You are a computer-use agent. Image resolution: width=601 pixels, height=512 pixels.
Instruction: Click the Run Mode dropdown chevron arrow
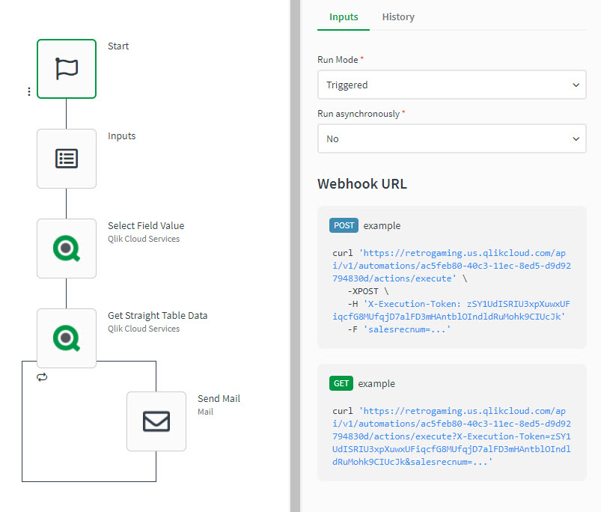(x=576, y=85)
